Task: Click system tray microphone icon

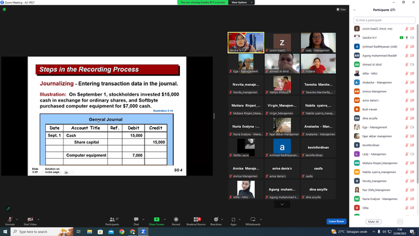Action: click(379, 231)
